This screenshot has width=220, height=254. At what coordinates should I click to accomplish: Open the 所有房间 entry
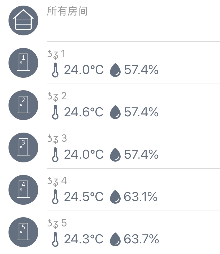point(67,11)
